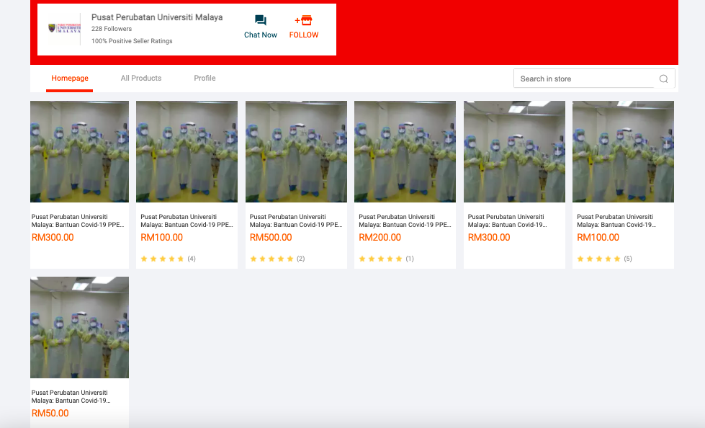Select the title of the RM200.00 product
705x428 pixels.
pos(405,220)
